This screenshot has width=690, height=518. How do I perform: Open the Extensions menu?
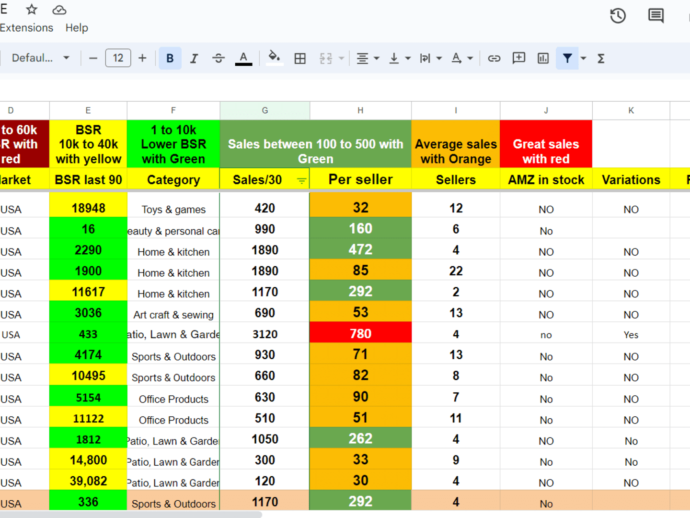click(x=26, y=28)
